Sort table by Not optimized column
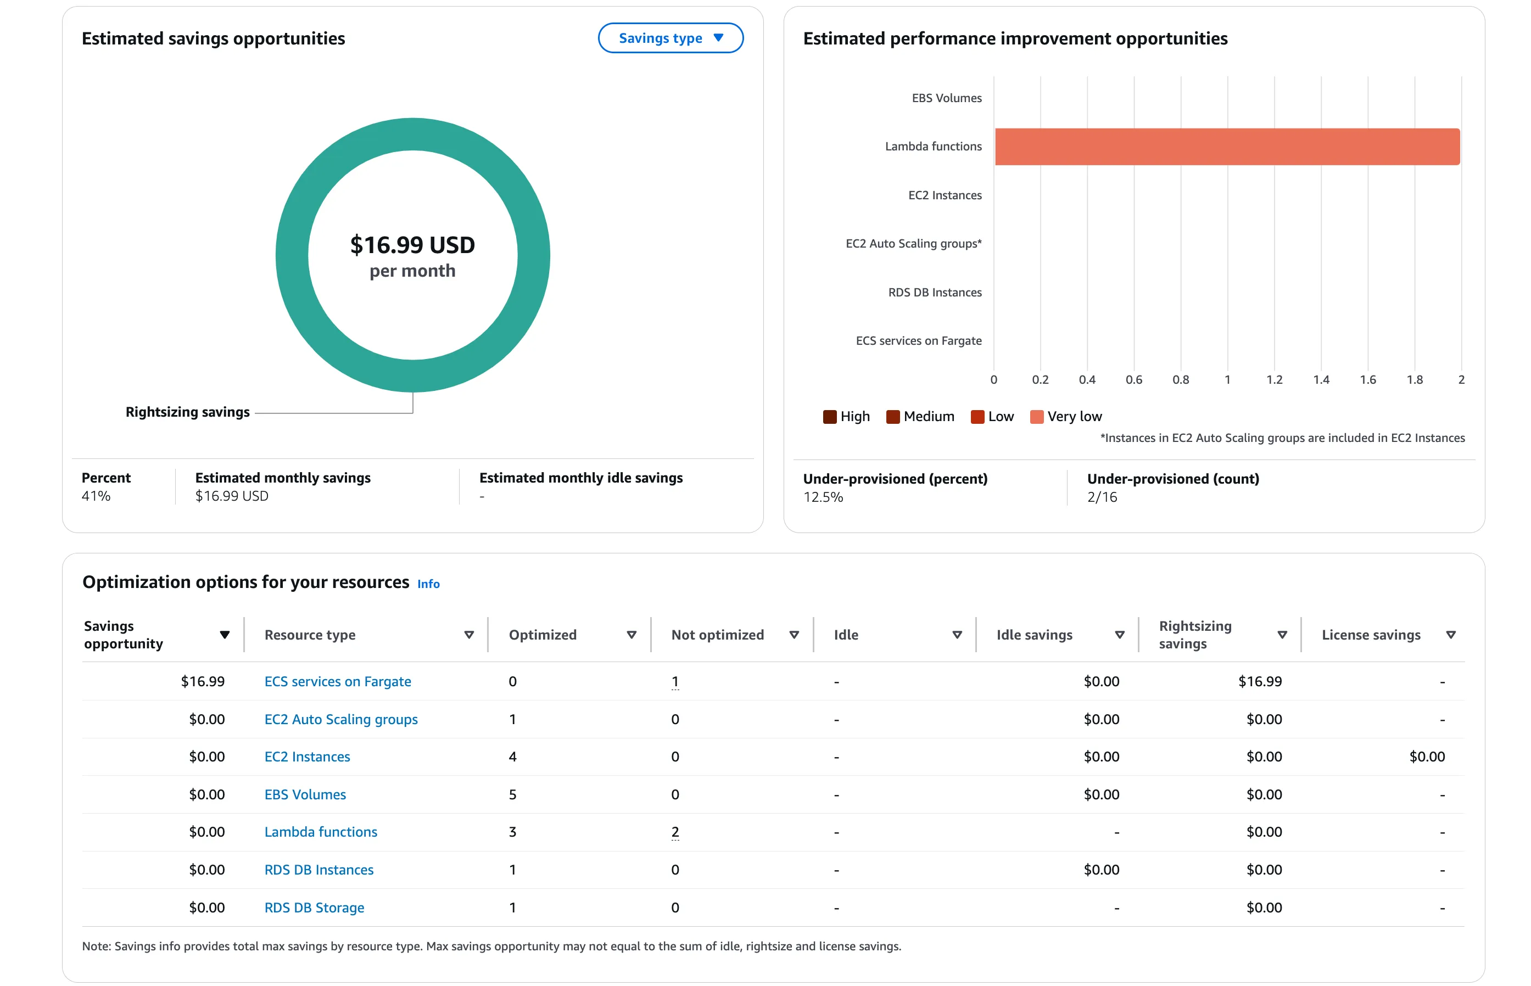1531x986 pixels. 794,635
